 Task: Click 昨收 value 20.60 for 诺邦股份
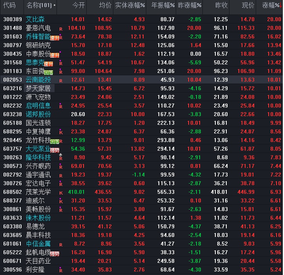coord(221,115)
